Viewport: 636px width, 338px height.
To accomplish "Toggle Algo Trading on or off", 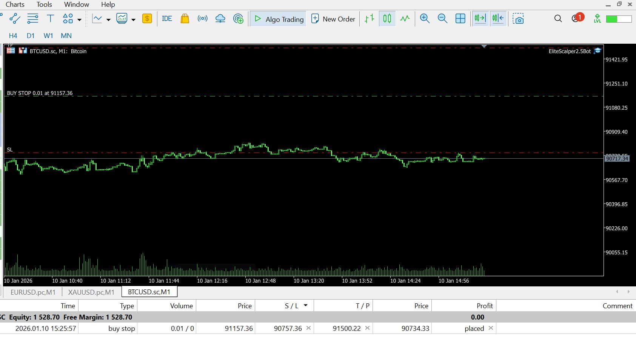I will [279, 19].
